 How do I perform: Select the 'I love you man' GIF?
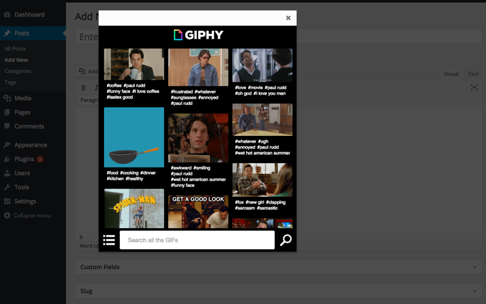pyautogui.click(x=262, y=66)
